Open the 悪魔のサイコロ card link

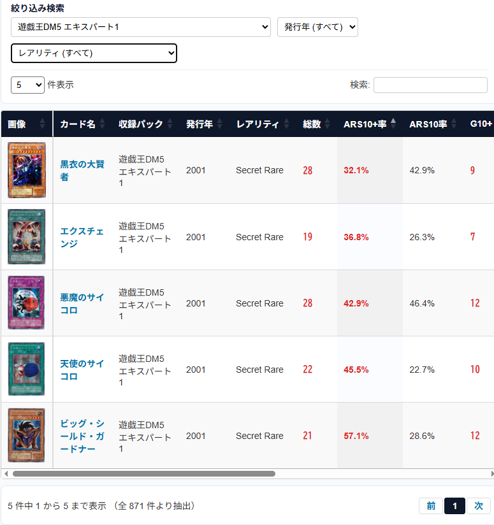pos(82,304)
